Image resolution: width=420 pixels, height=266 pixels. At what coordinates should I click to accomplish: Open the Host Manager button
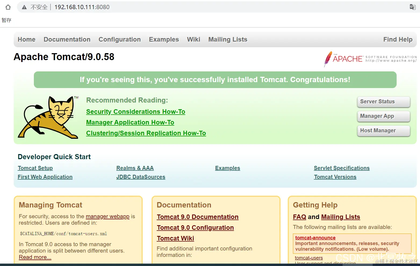pyautogui.click(x=383, y=131)
